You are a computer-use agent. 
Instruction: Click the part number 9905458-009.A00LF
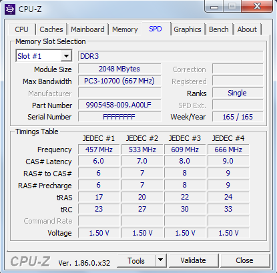coord(119,105)
